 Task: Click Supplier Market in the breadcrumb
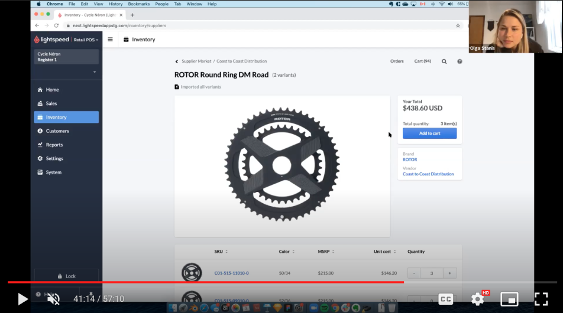point(196,61)
